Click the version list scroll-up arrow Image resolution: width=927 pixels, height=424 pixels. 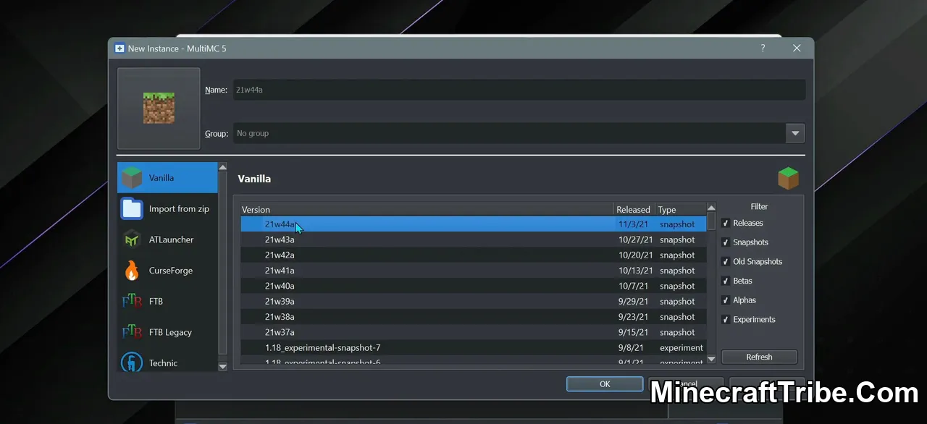click(x=711, y=208)
